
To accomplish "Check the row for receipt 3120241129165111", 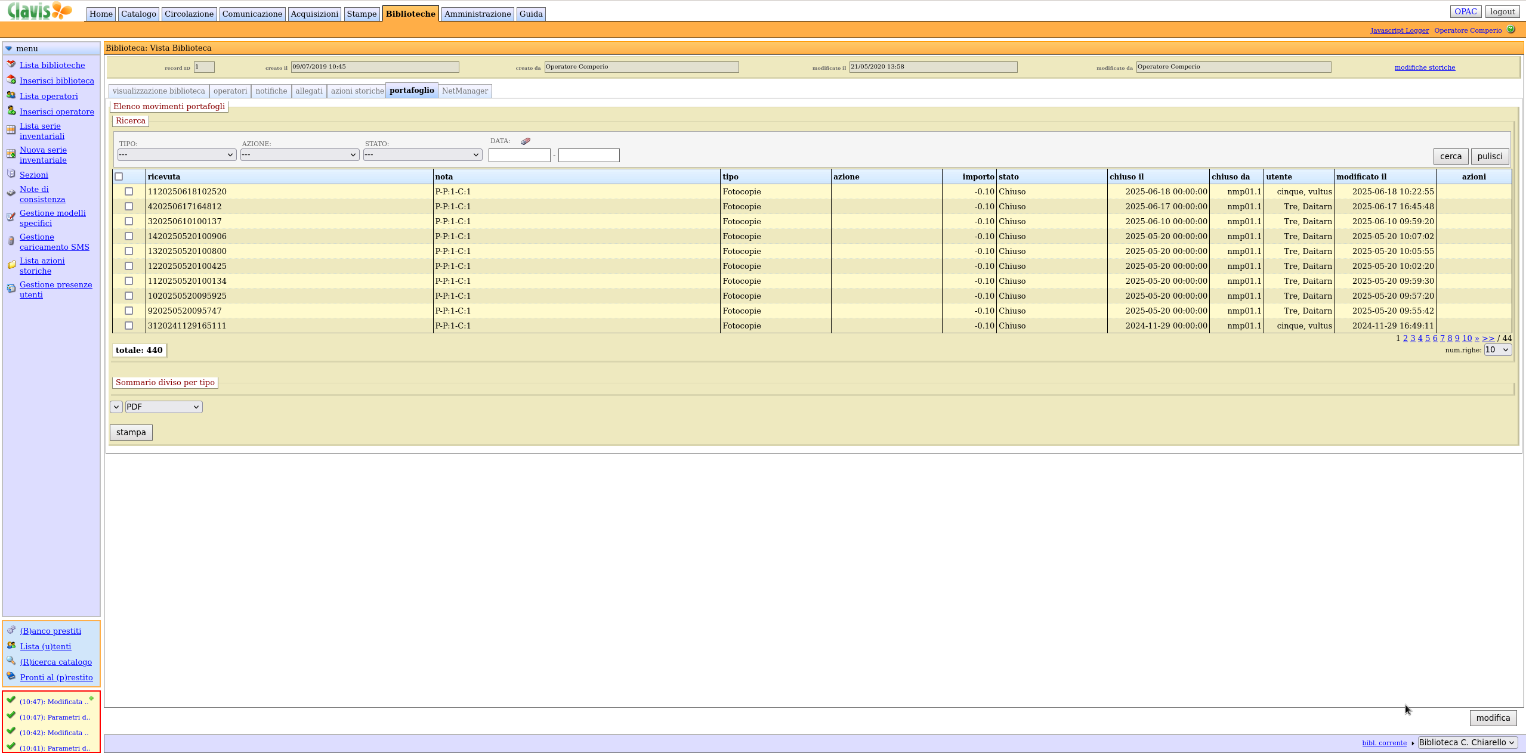I will coord(129,326).
